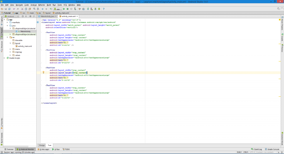The image size is (284, 154).
Task: Open the Android project view dropdown
Action: [x=11, y=17]
